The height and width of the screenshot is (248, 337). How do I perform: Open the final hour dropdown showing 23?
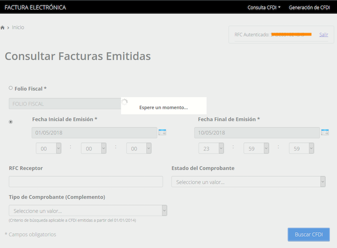211,148
